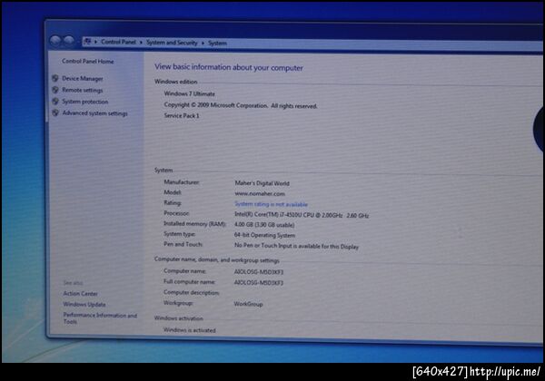Viewport: 545px width, 381px height.
Task: Click the Computer name value
Action: point(259,272)
